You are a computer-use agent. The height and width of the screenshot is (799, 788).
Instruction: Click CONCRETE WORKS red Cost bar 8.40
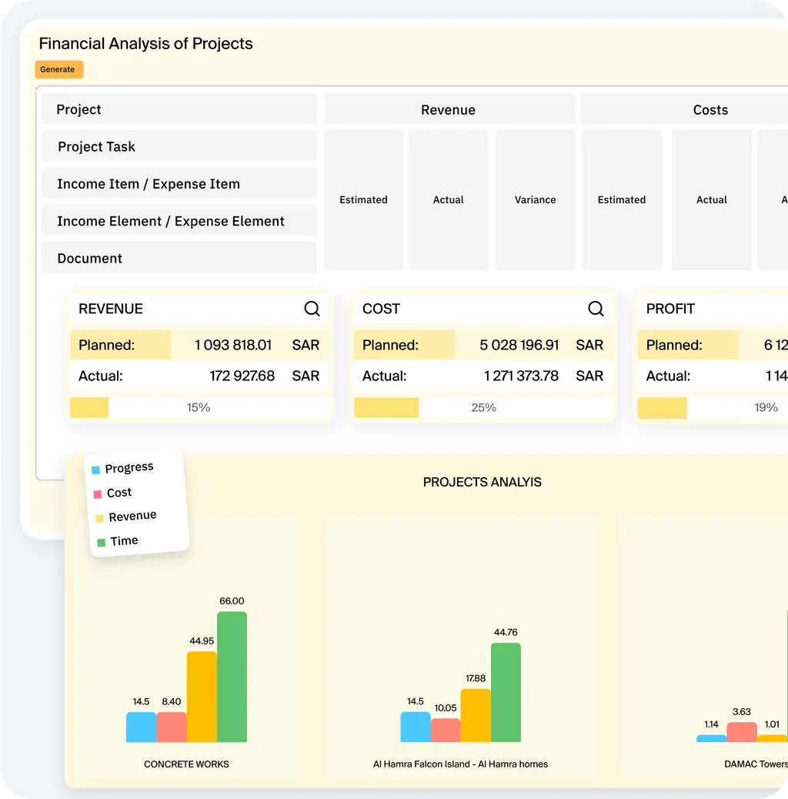(x=172, y=727)
